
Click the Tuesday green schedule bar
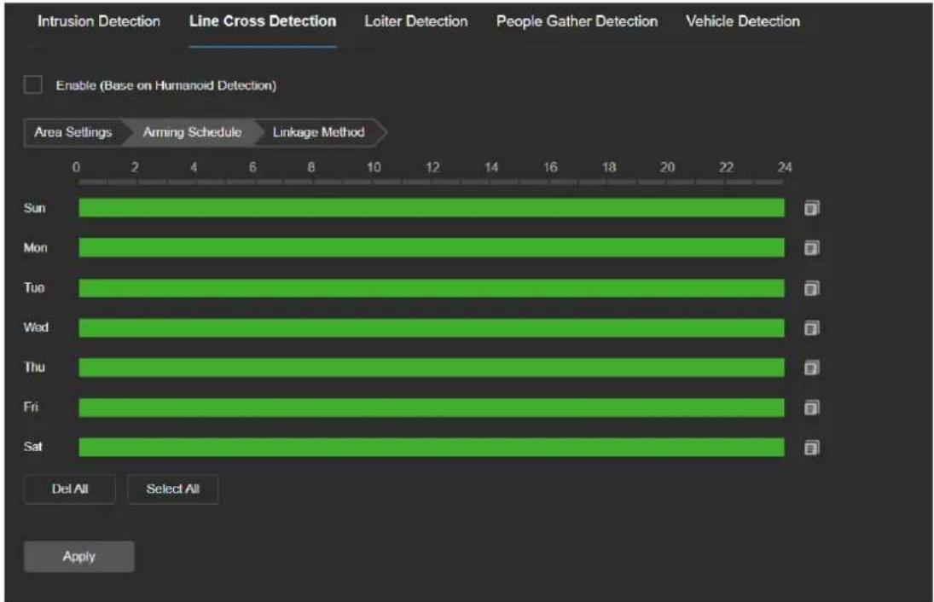[x=432, y=288]
